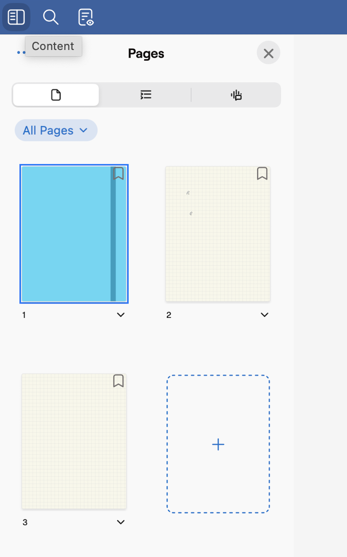Bookmark page 1 thumbnail
Screen dimensions: 347x557
click(118, 173)
